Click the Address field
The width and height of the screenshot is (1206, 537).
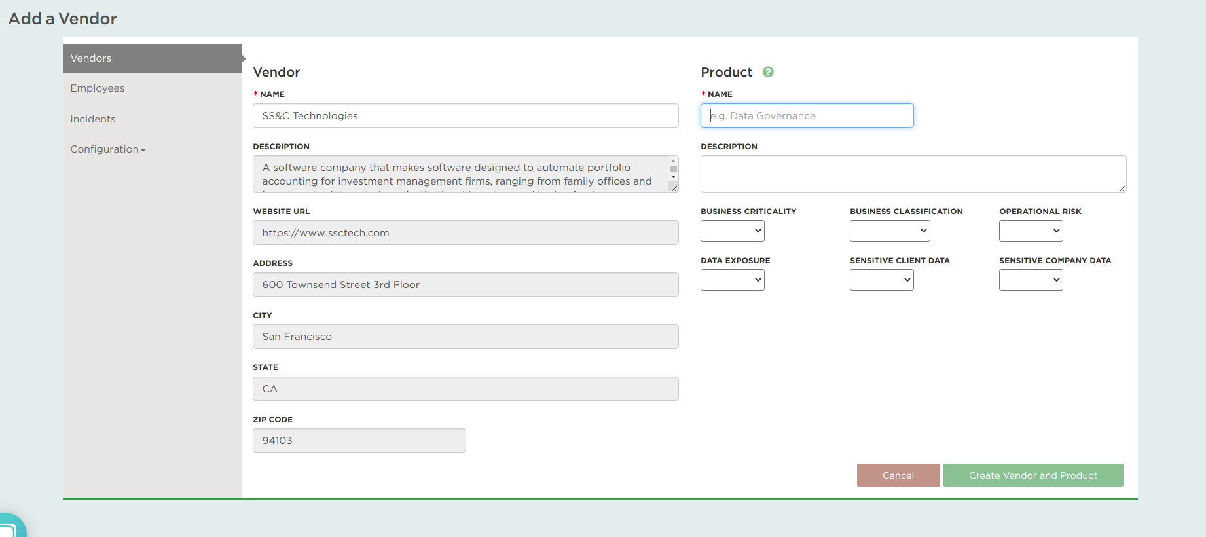[x=466, y=285]
